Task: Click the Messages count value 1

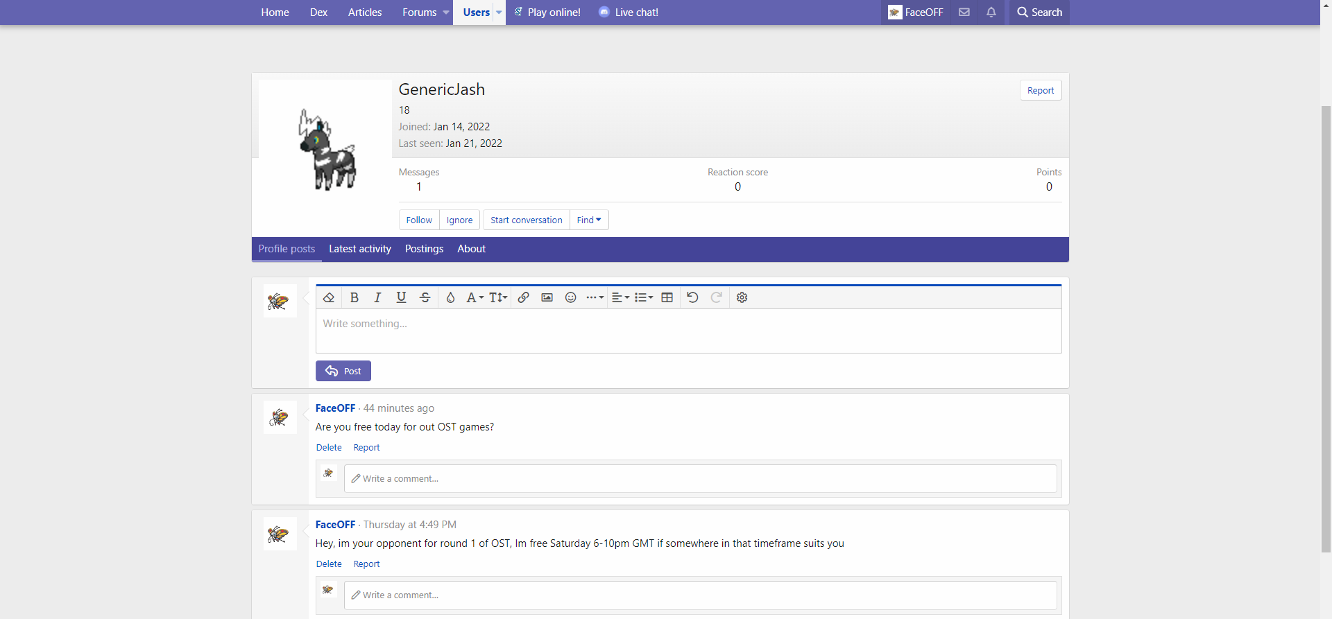Action: coord(418,186)
